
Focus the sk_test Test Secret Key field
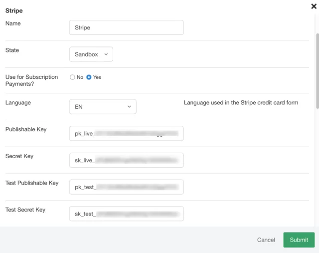[x=126, y=214]
